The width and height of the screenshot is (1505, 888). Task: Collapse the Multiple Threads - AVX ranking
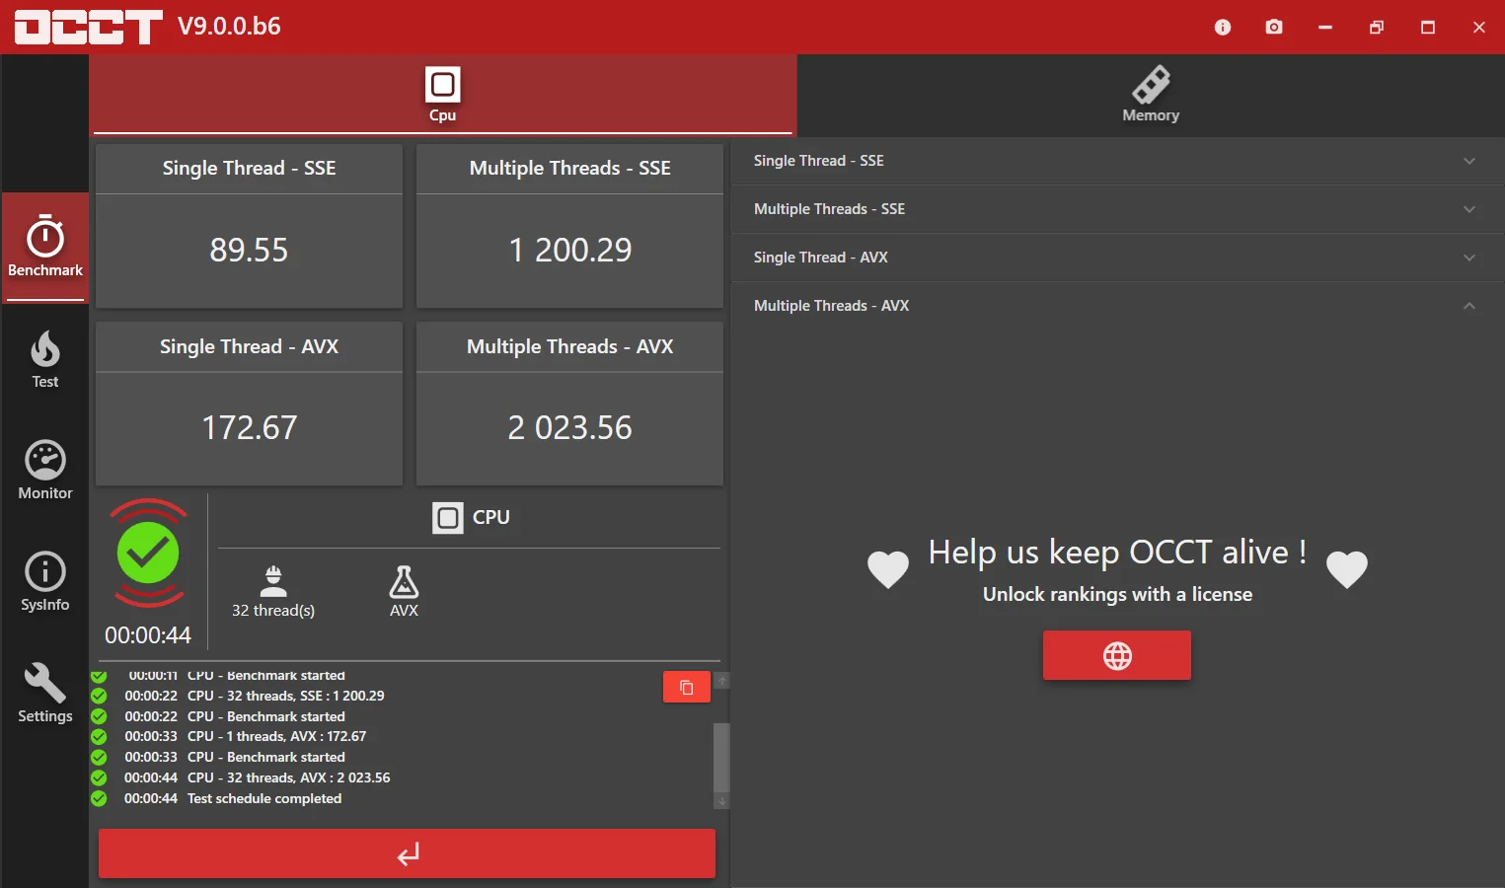coord(1117,306)
